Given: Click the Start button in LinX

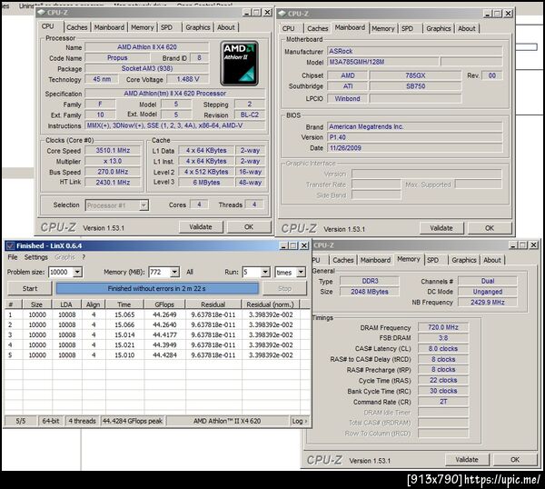Looking at the screenshot, I should [30, 288].
